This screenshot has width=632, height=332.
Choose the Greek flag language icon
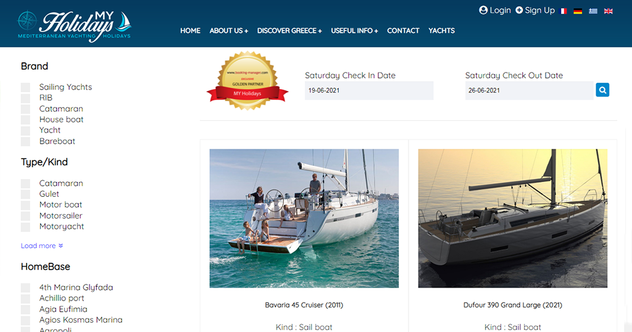click(593, 11)
